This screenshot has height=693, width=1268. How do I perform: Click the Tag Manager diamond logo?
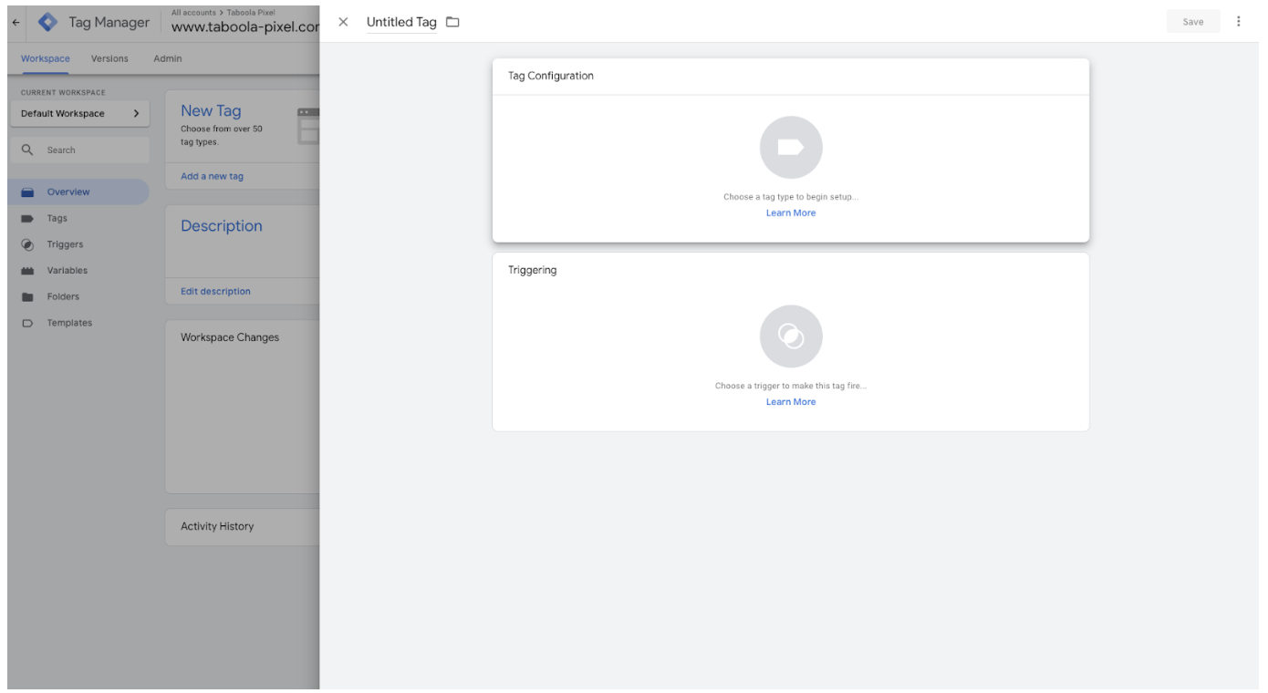pyautogui.click(x=47, y=22)
